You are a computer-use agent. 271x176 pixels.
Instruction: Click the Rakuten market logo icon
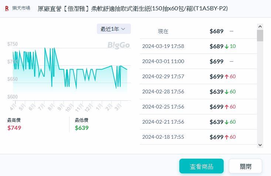[x=7, y=8]
